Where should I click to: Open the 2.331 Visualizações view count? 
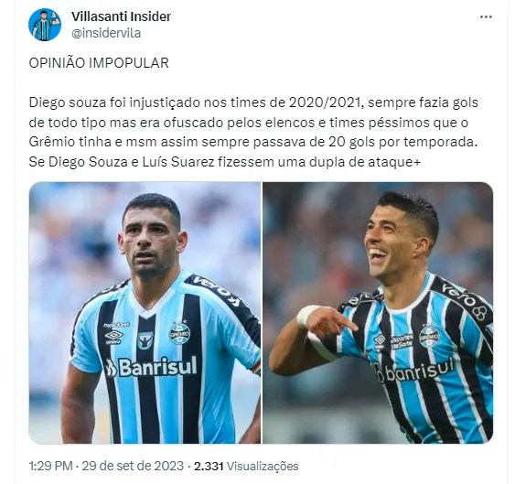pos(246,466)
